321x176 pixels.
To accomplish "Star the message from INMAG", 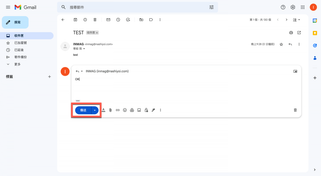I will [281, 44].
